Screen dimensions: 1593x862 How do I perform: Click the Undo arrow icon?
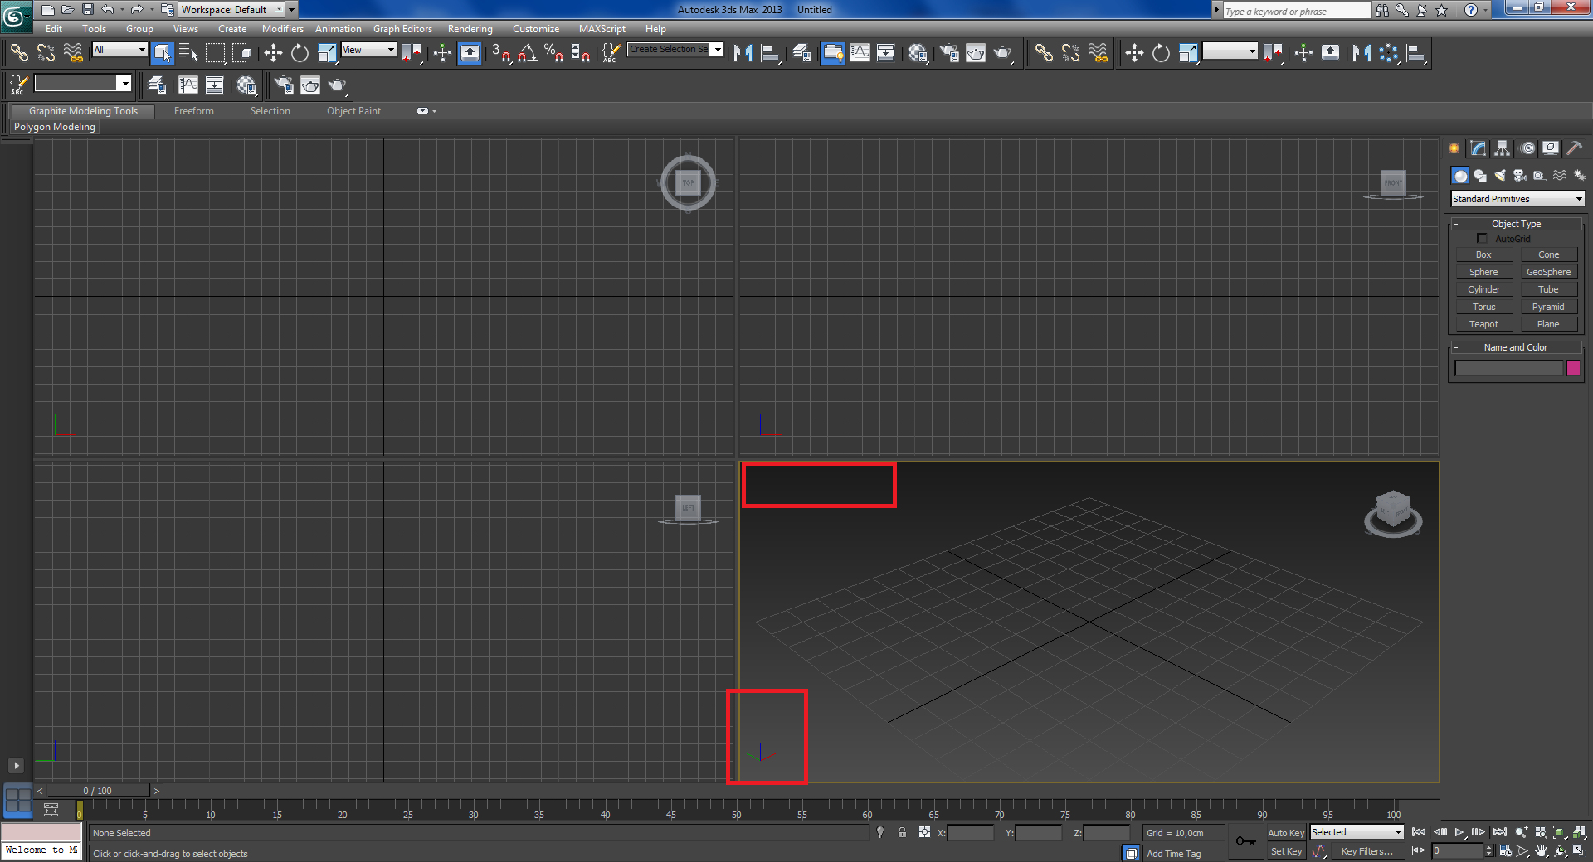(108, 10)
